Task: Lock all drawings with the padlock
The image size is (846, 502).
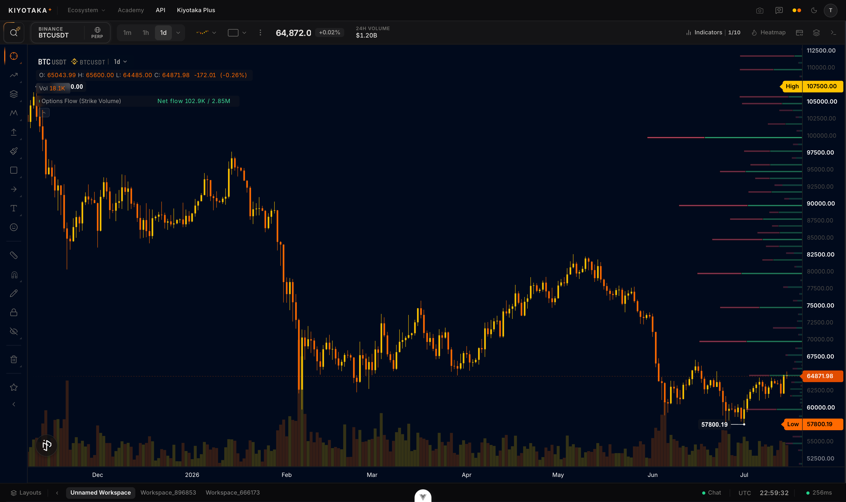Action: point(13,312)
